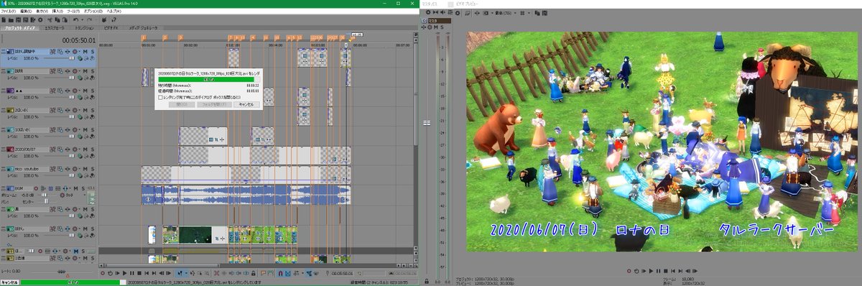862x286 pixels.
Task: Solo video track 1
Action: [x=93, y=52]
